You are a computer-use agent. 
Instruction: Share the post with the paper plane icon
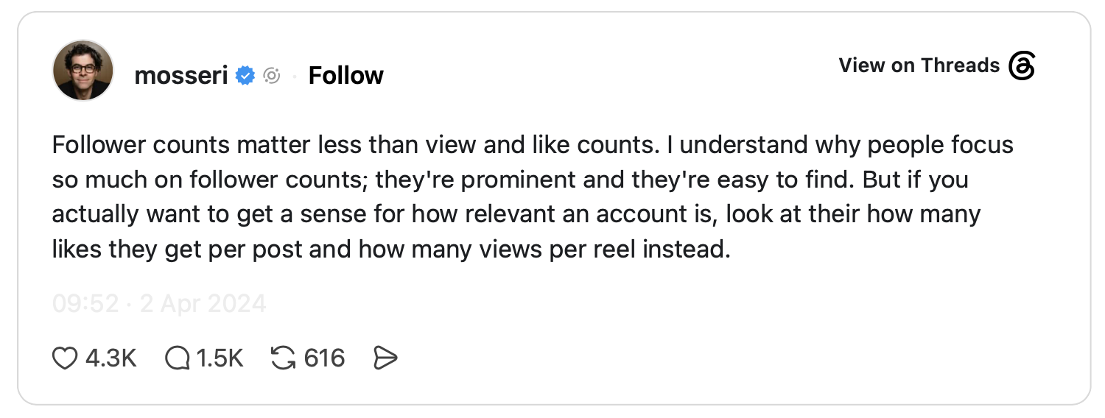pyautogui.click(x=385, y=358)
